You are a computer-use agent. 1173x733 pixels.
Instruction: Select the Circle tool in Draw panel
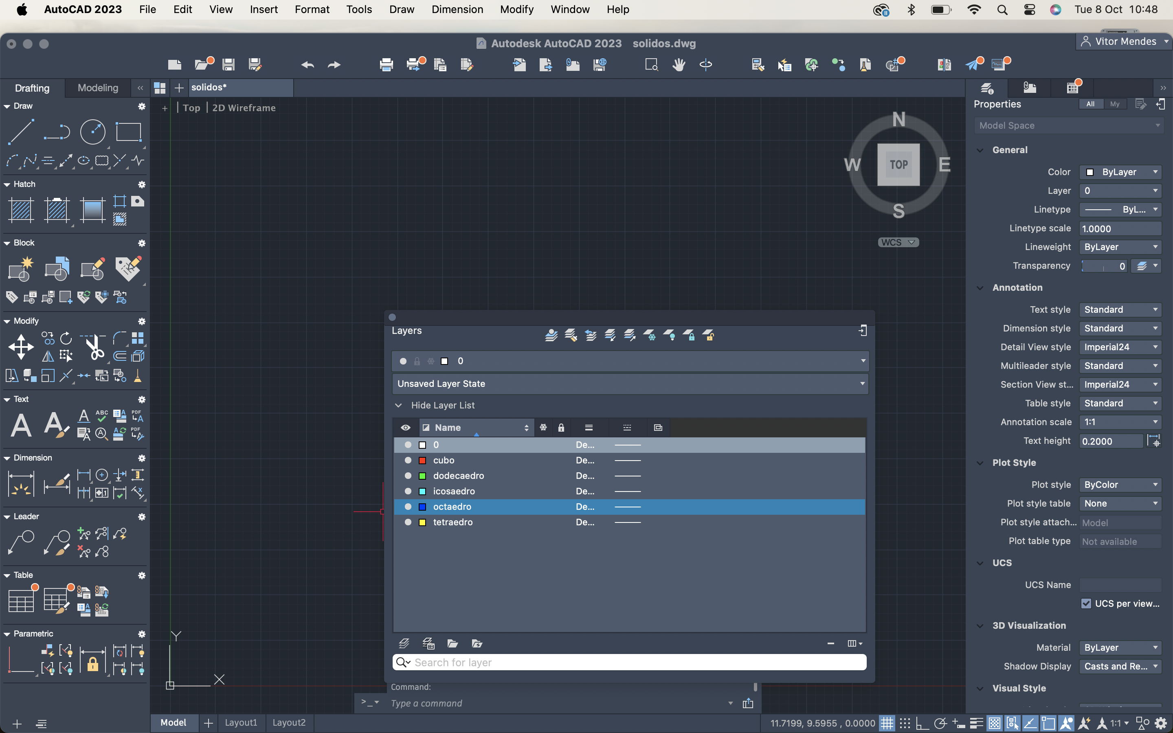point(92,132)
